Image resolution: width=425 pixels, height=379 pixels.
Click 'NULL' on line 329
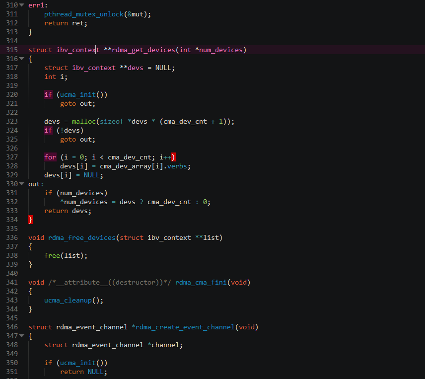[92, 175]
